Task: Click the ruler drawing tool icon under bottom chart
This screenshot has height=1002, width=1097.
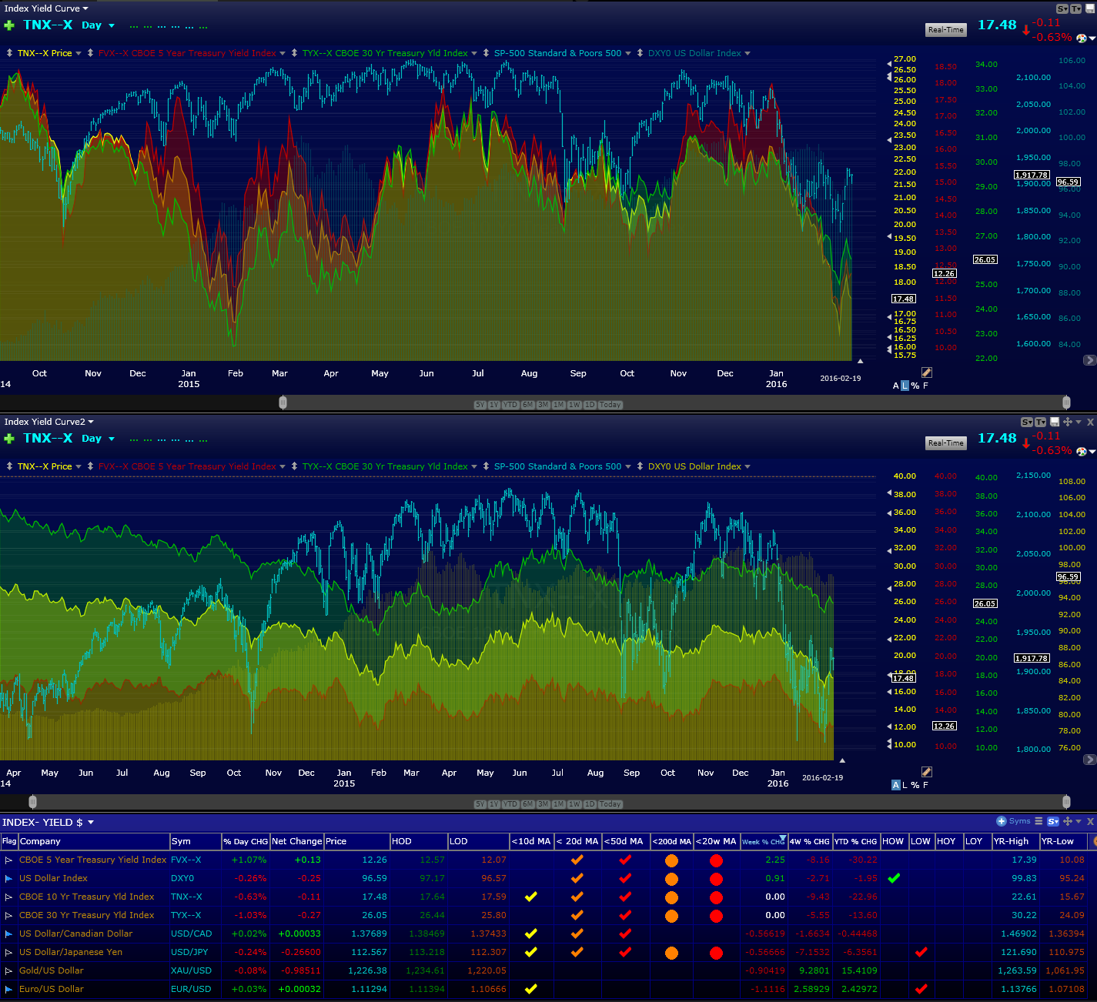Action: (x=927, y=772)
